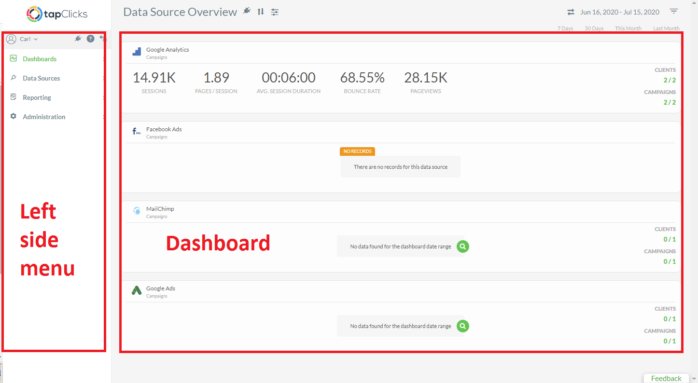This screenshot has height=383, width=698.
Task: Click the compare arrows icon beside date range
Action: click(571, 12)
